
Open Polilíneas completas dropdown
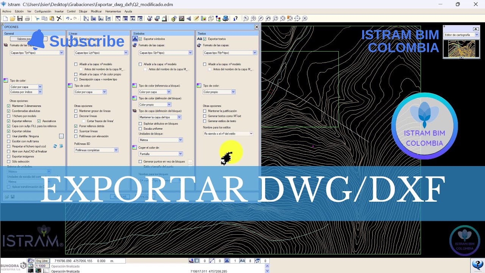pos(96,150)
